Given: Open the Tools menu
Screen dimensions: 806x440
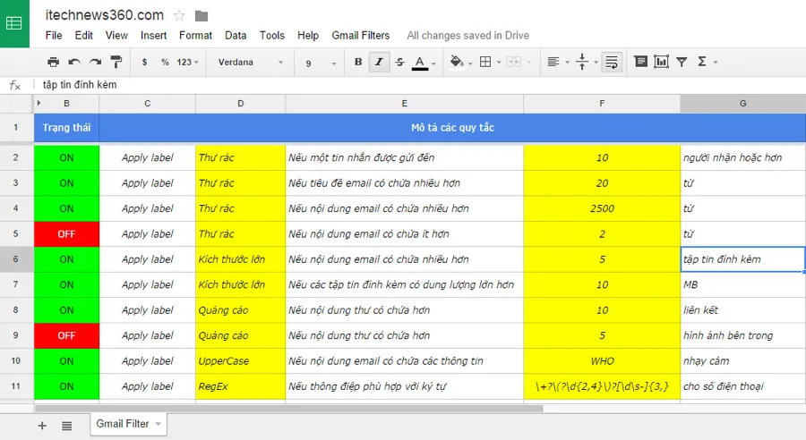Looking at the screenshot, I should [272, 36].
